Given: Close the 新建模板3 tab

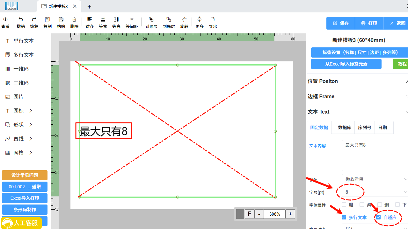Looking at the screenshot, I should coord(75,6).
